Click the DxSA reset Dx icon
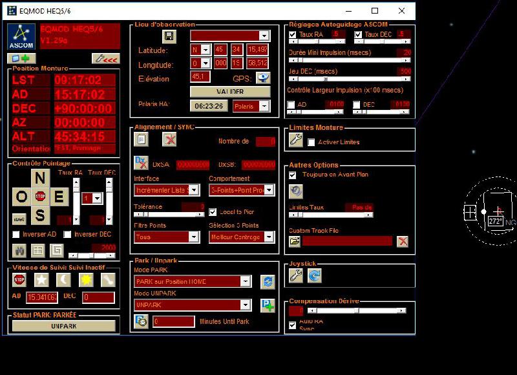The width and height of the screenshot is (517, 375). 141,163
